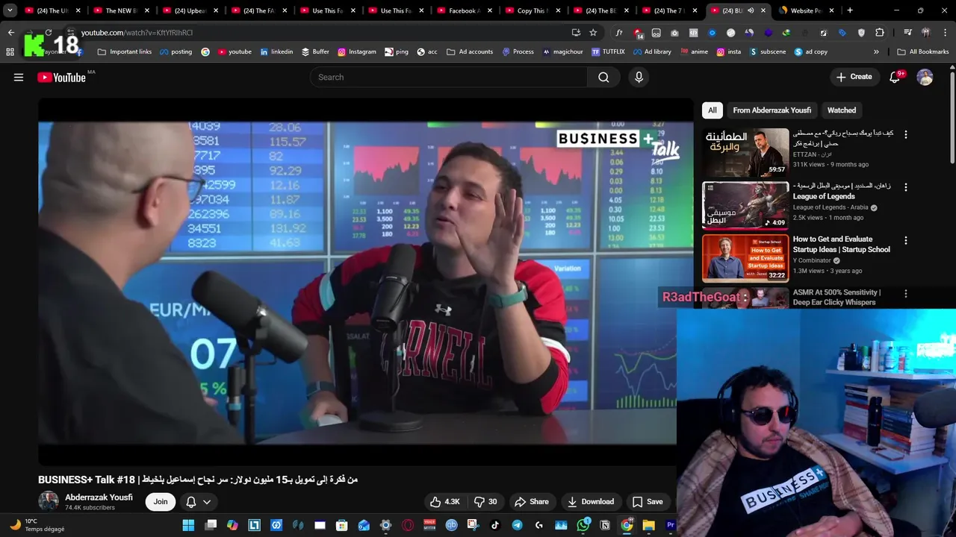The height and width of the screenshot is (537, 956).
Task: Select the From Abderrazak Yousfi chip
Action: pos(772,110)
